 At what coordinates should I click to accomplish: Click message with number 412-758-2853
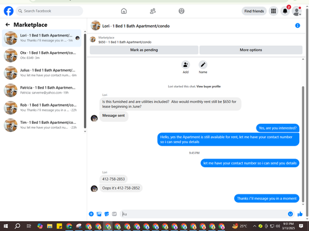tap(114, 179)
